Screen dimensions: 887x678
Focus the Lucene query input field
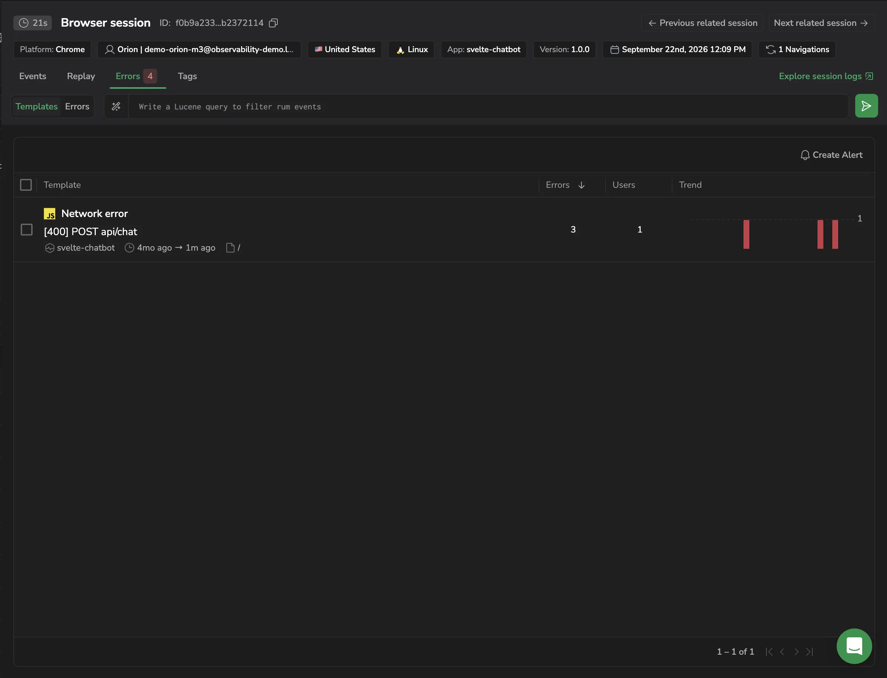488,106
